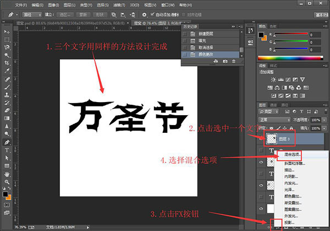
Task: Add a Brightness/Contrast adjustment (sun icon)
Action: [273, 80]
